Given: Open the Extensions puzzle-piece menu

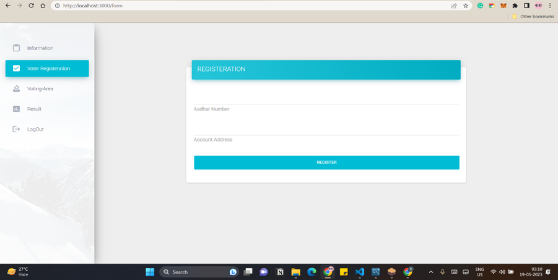Looking at the screenshot, I should coord(515,6).
